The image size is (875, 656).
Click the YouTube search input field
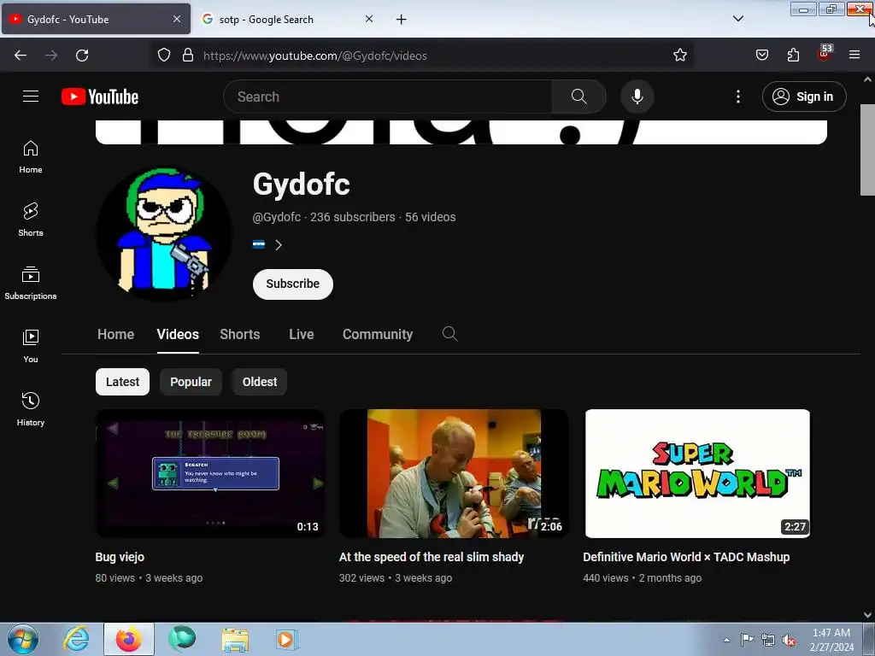point(388,97)
